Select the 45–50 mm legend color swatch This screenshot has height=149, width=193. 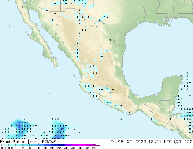pos(89,145)
